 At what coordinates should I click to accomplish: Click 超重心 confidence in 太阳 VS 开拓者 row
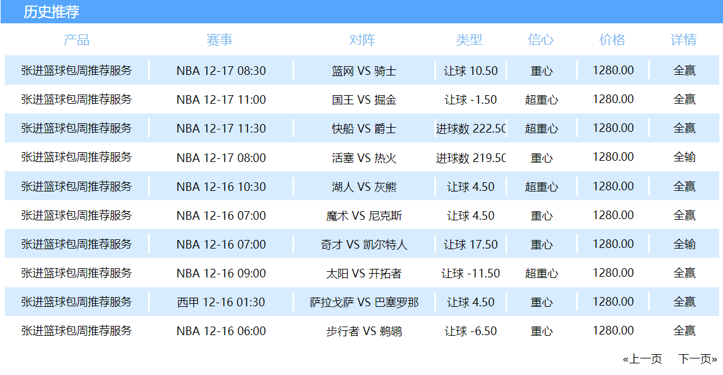tap(542, 274)
